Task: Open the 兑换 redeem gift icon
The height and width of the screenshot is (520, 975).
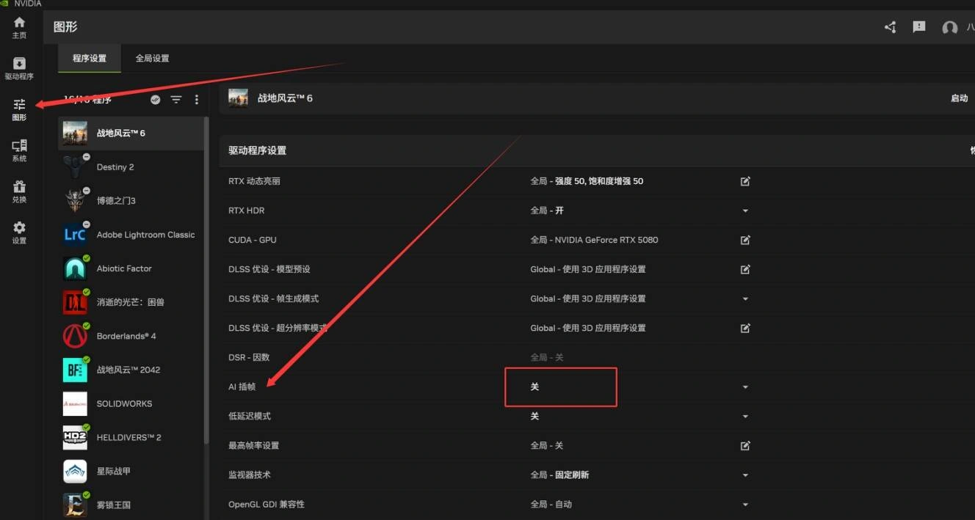Action: point(19,191)
